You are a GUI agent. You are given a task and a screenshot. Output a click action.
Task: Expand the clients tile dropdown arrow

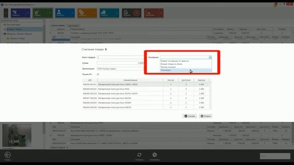[x=73, y=13]
